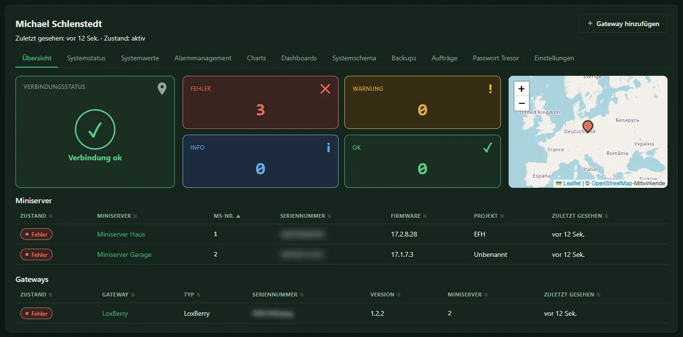Click the location pin icon in Verbindungsstatus card
The image size is (683, 337).
pyautogui.click(x=162, y=88)
